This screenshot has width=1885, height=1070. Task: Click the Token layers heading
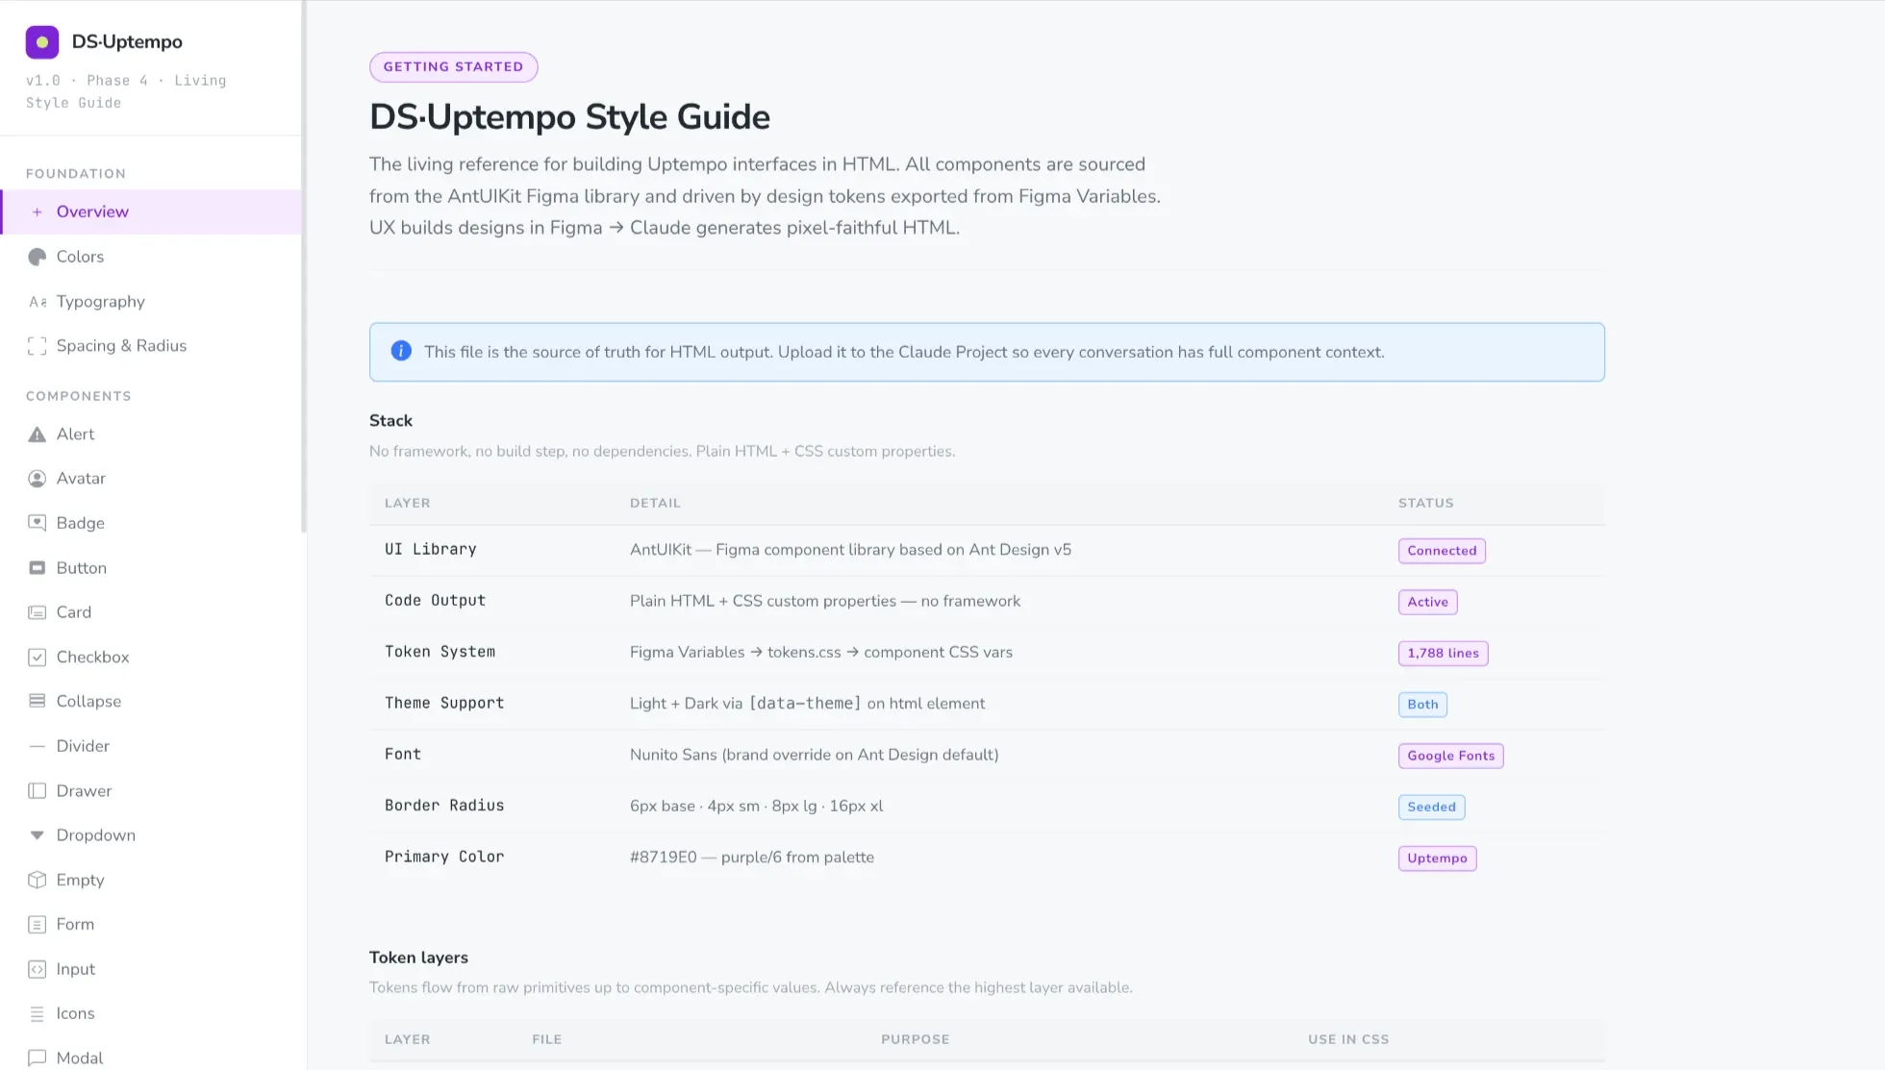[418, 958]
